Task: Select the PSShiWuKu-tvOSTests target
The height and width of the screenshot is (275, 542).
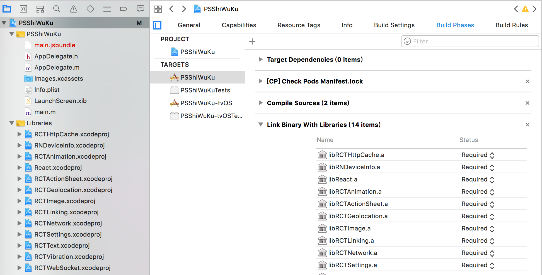Action: (197, 116)
